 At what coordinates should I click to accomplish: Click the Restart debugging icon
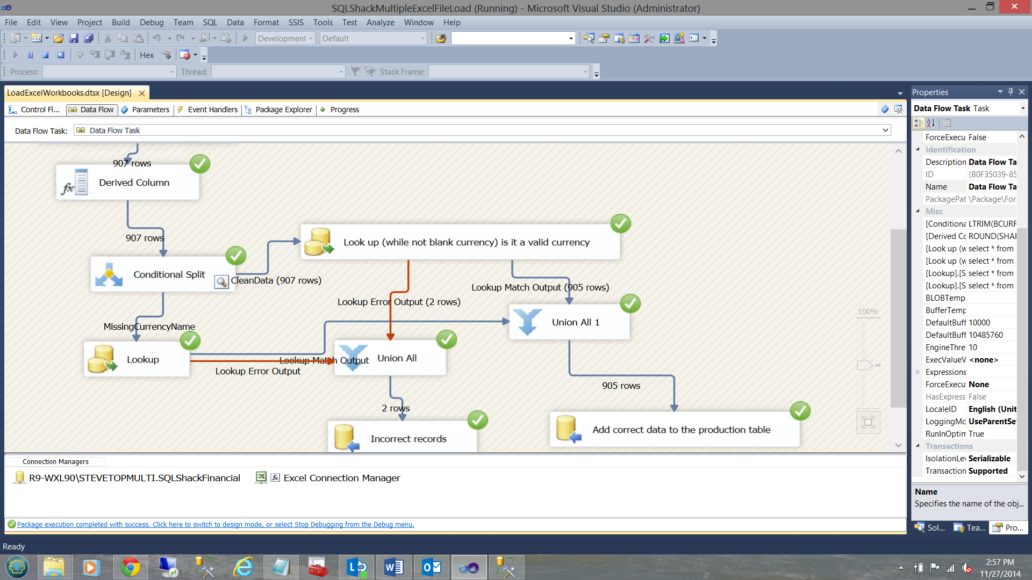click(x=61, y=55)
